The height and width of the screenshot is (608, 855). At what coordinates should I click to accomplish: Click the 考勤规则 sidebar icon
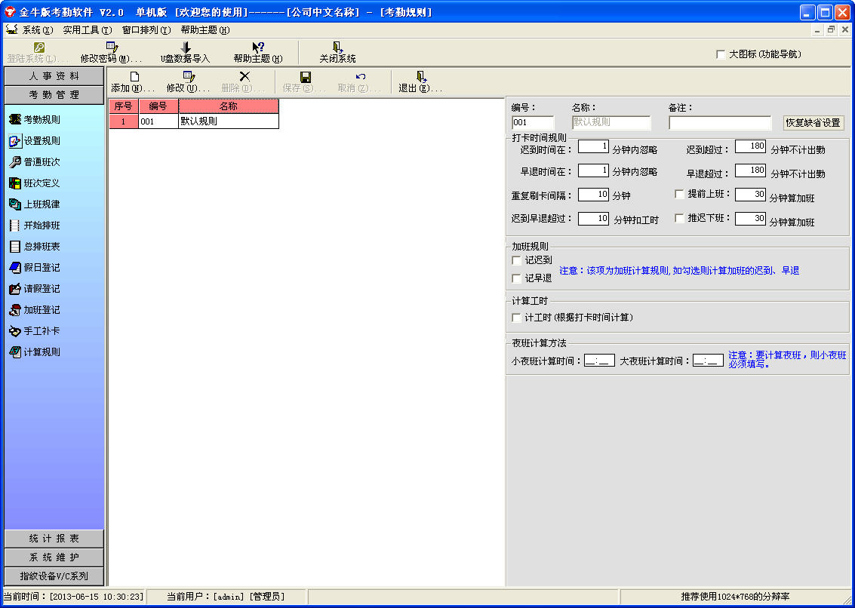[14, 119]
